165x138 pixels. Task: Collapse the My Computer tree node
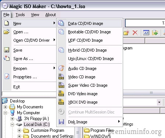[x=5, y=113]
